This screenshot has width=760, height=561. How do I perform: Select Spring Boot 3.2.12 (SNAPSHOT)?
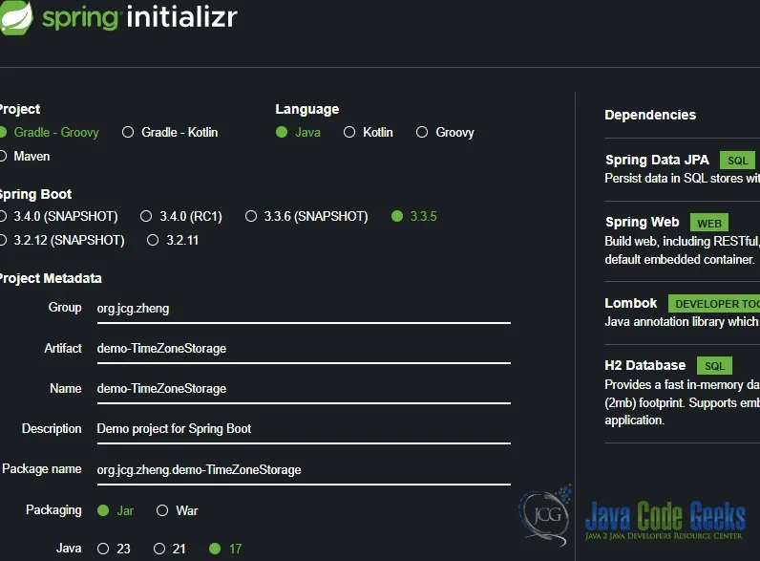62,240
